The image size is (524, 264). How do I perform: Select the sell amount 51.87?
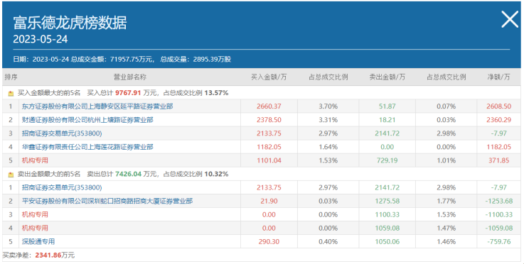[387, 106]
